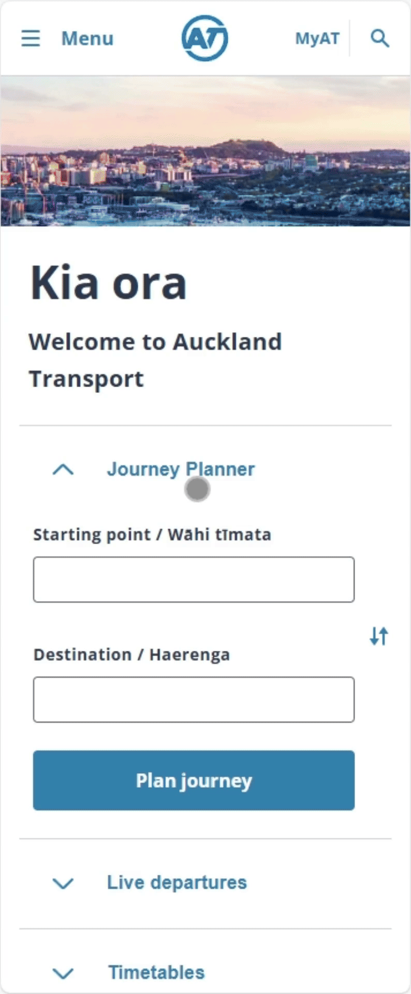Click the Menu text label
Screen dimensions: 411x994
(x=87, y=38)
